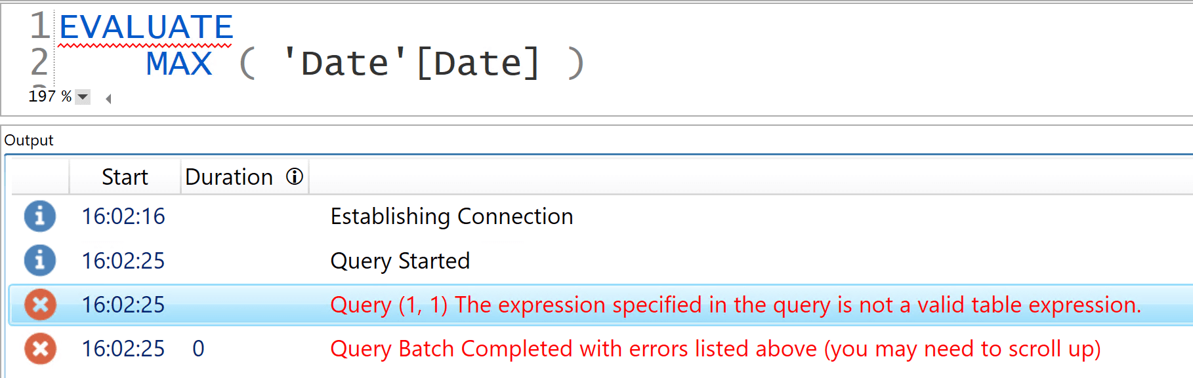Image resolution: width=1193 pixels, height=378 pixels.
Task: Click the 197 % zoom value field
Action: (50, 96)
